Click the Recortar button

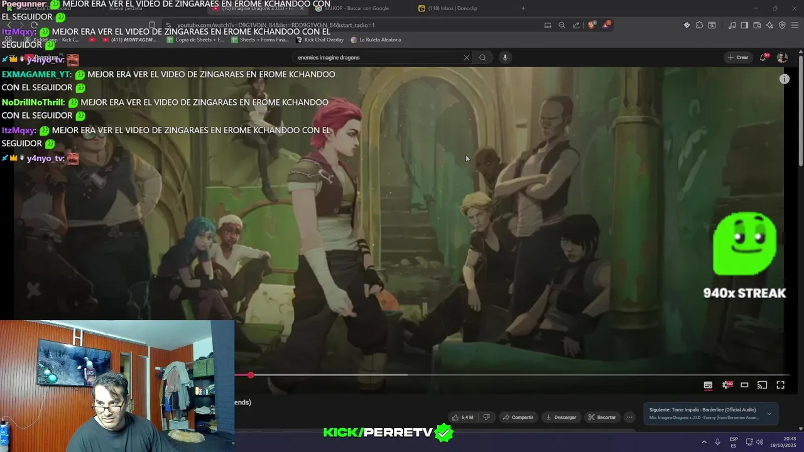tap(602, 417)
